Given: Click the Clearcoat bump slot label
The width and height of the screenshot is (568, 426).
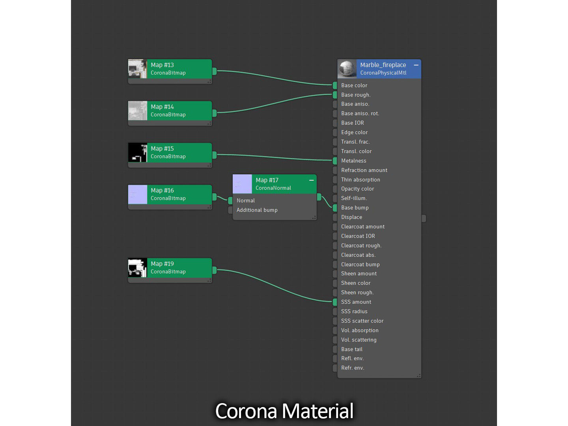Looking at the screenshot, I should pos(360,265).
